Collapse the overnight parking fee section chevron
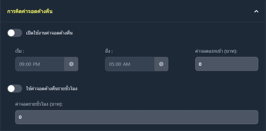The height and width of the screenshot is (131, 266). [x=256, y=11]
